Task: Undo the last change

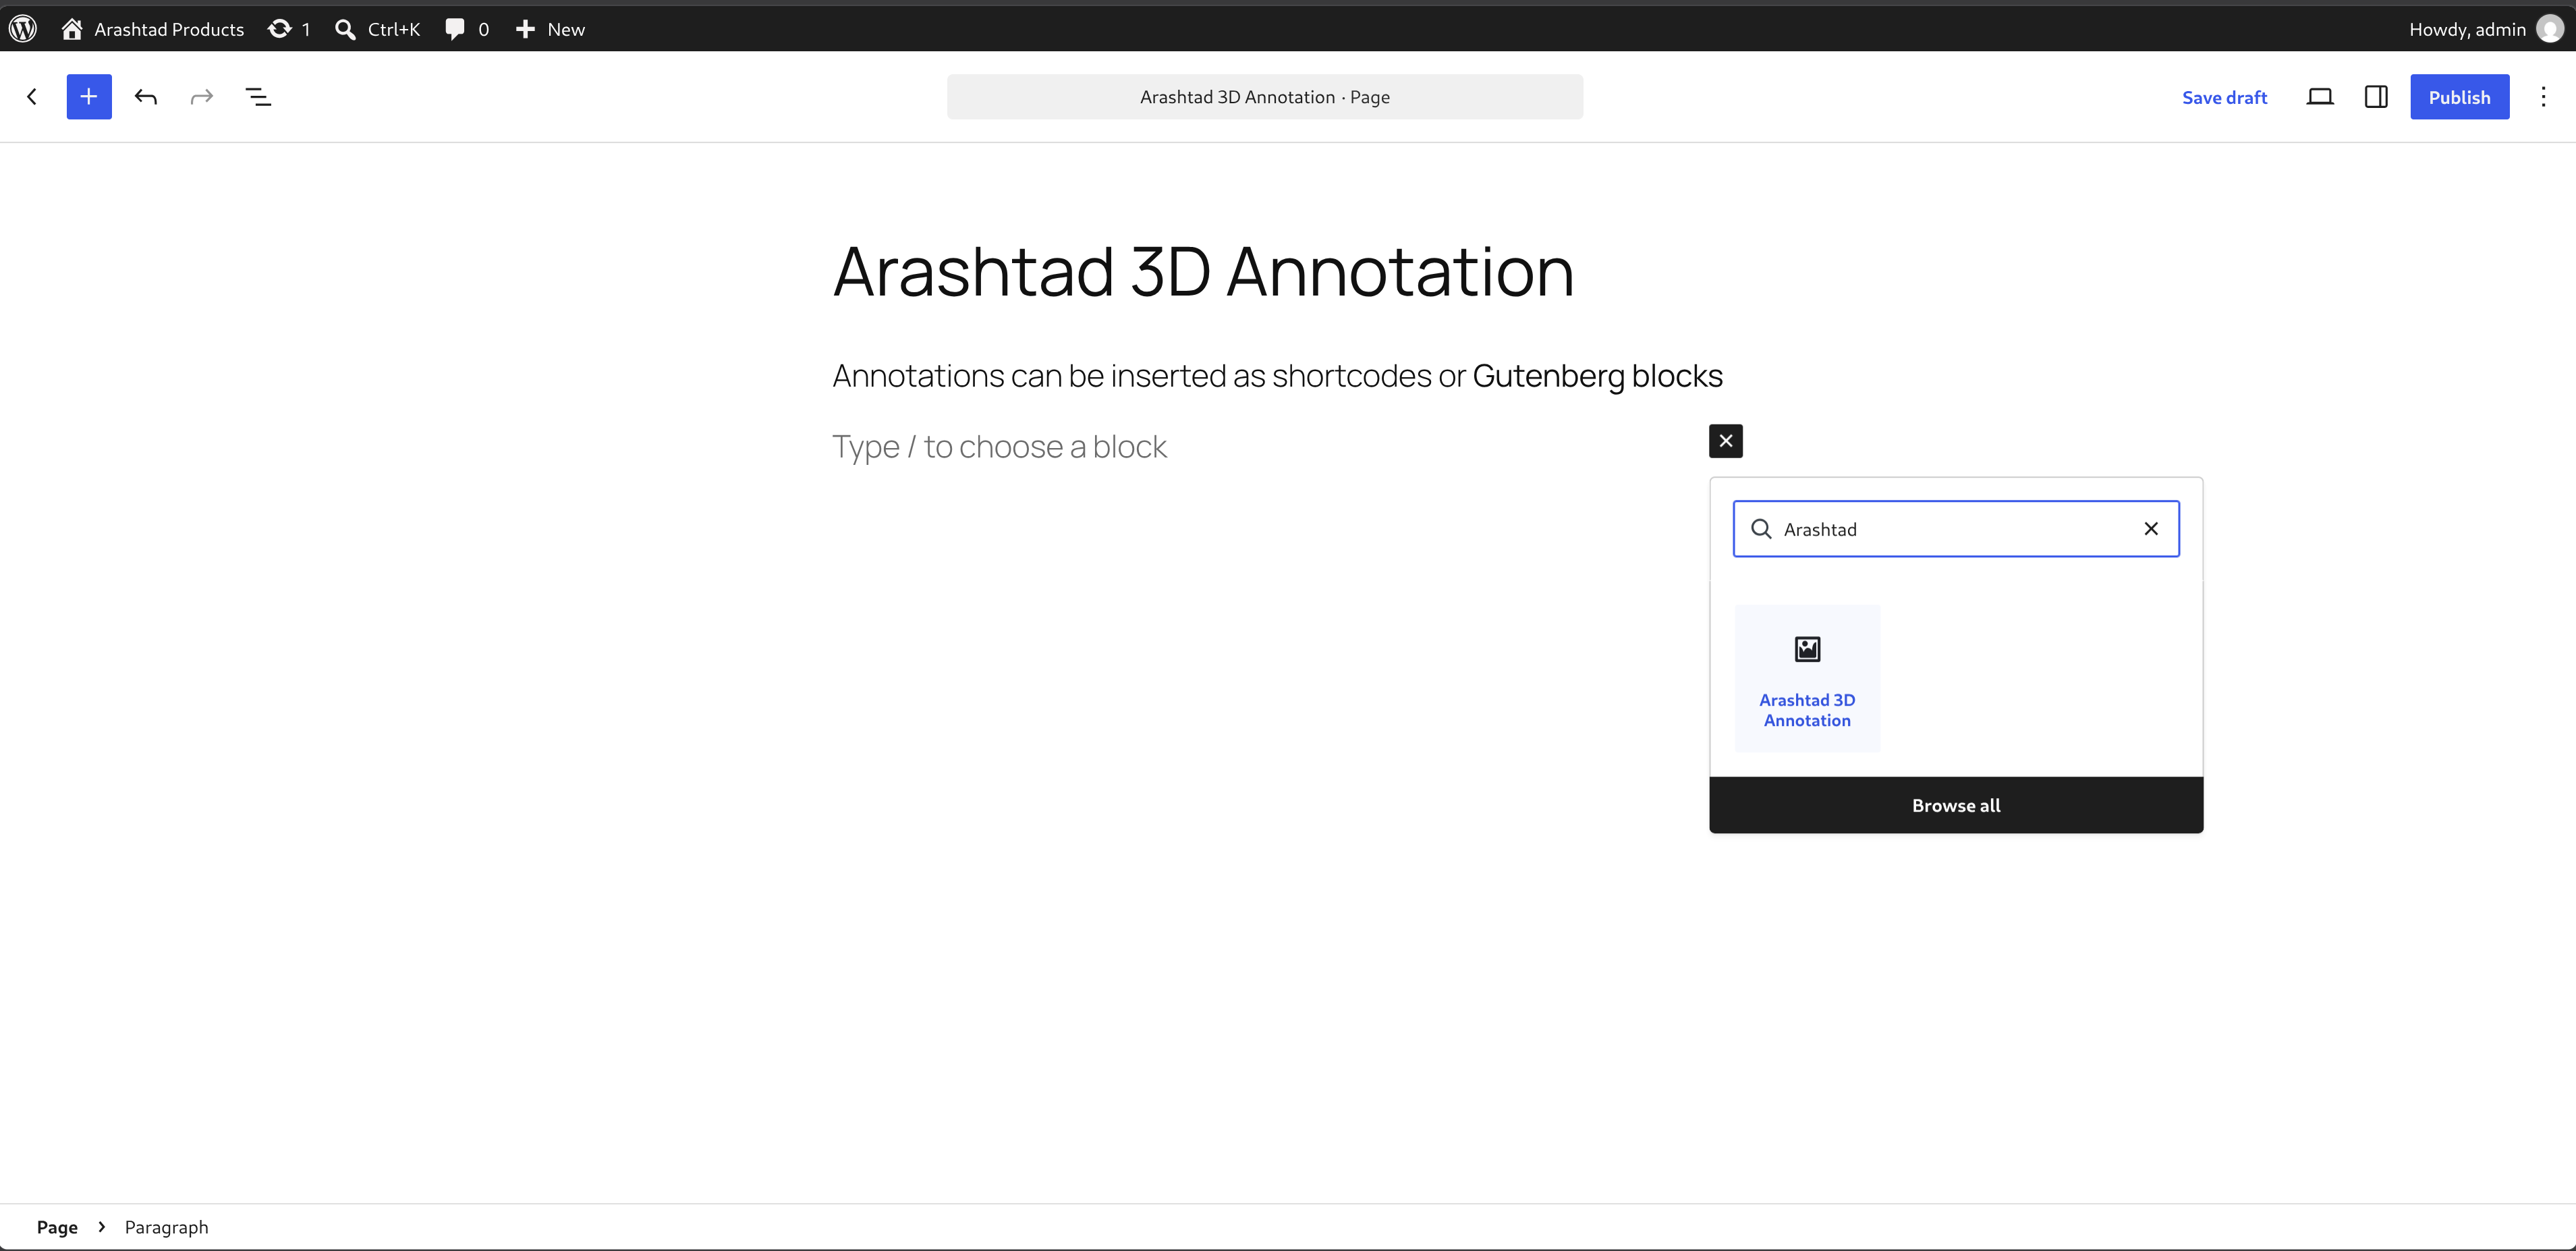Action: tap(146, 97)
